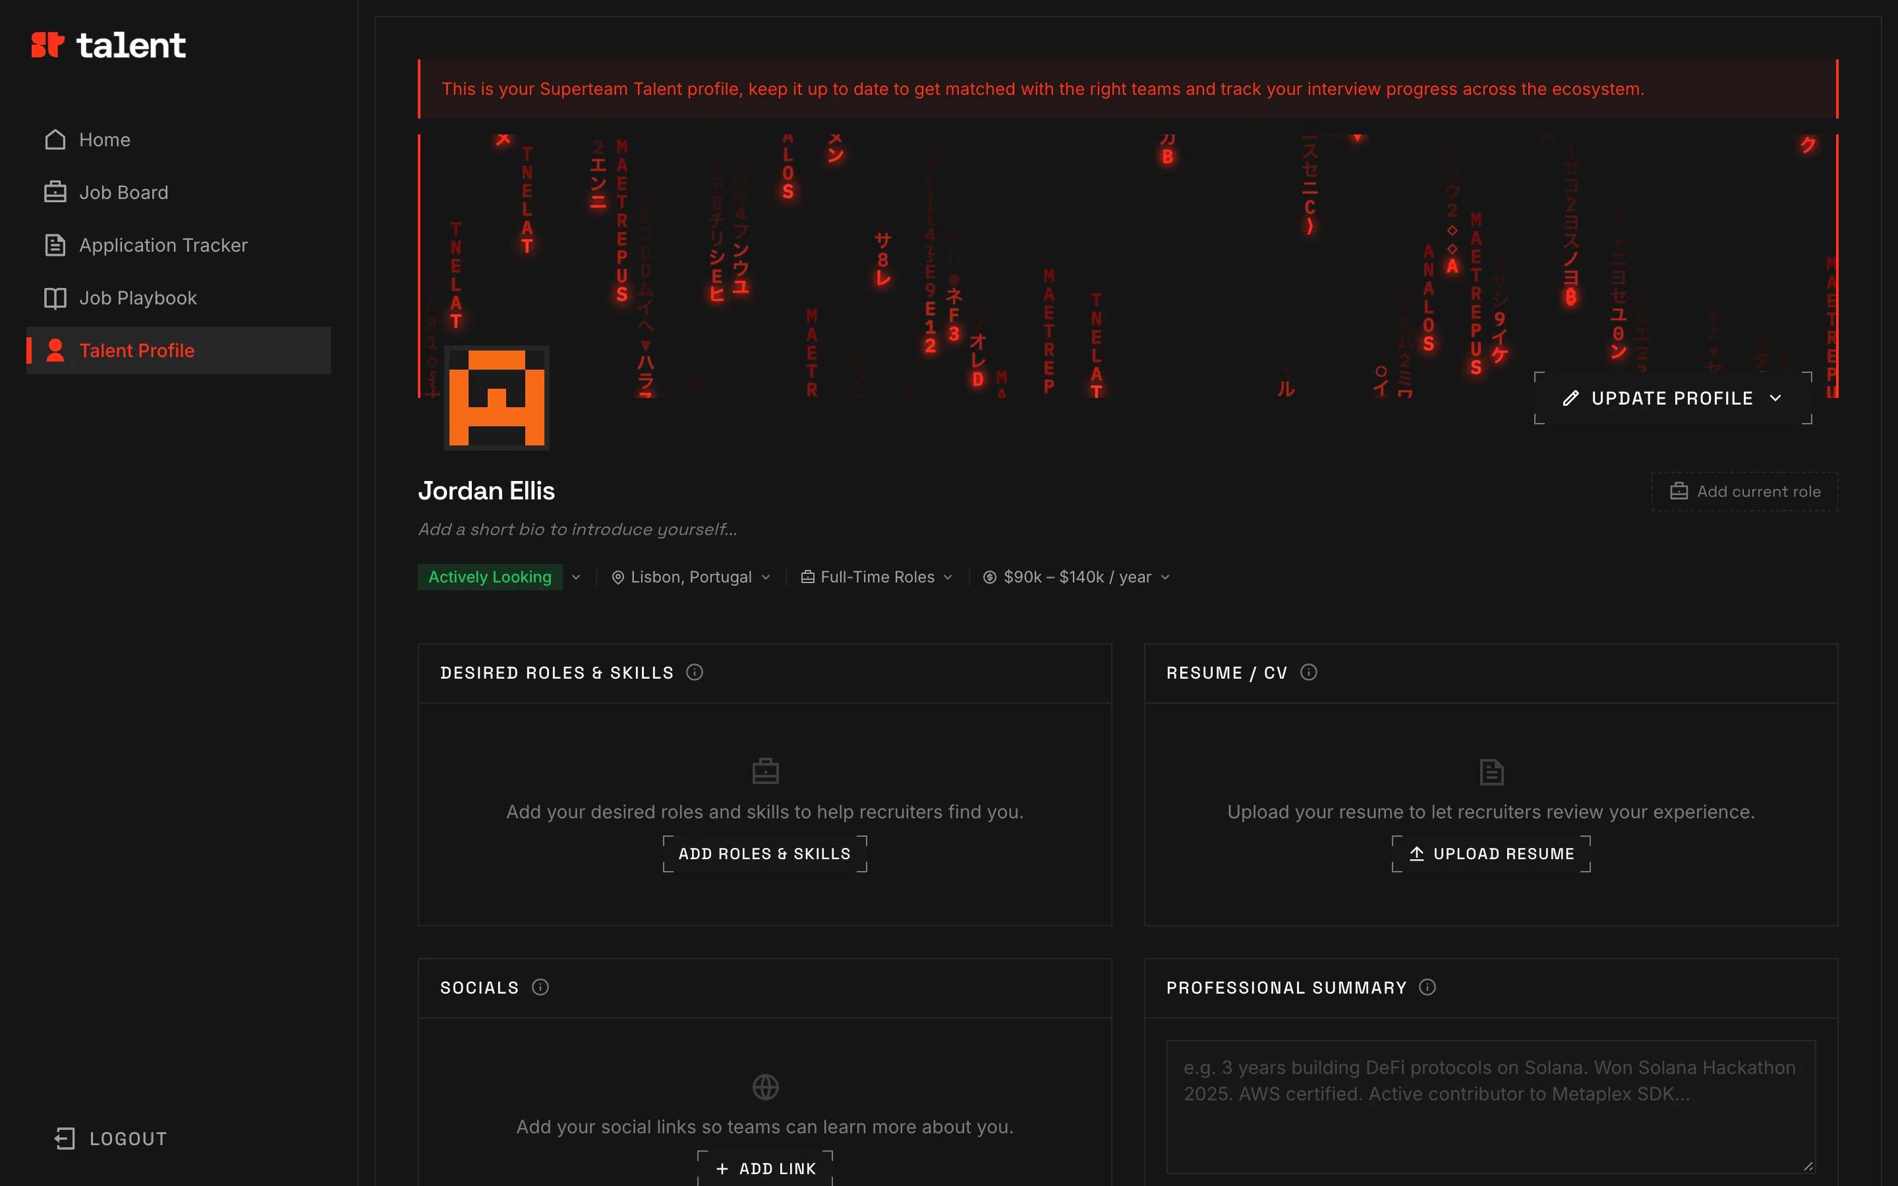Expand the Update Profile chevron
Image resolution: width=1898 pixels, height=1186 pixels.
pos(1775,399)
